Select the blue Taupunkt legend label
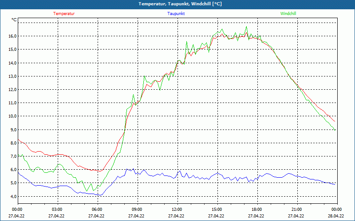Screen dimensions: 355x221 [x=176, y=13]
